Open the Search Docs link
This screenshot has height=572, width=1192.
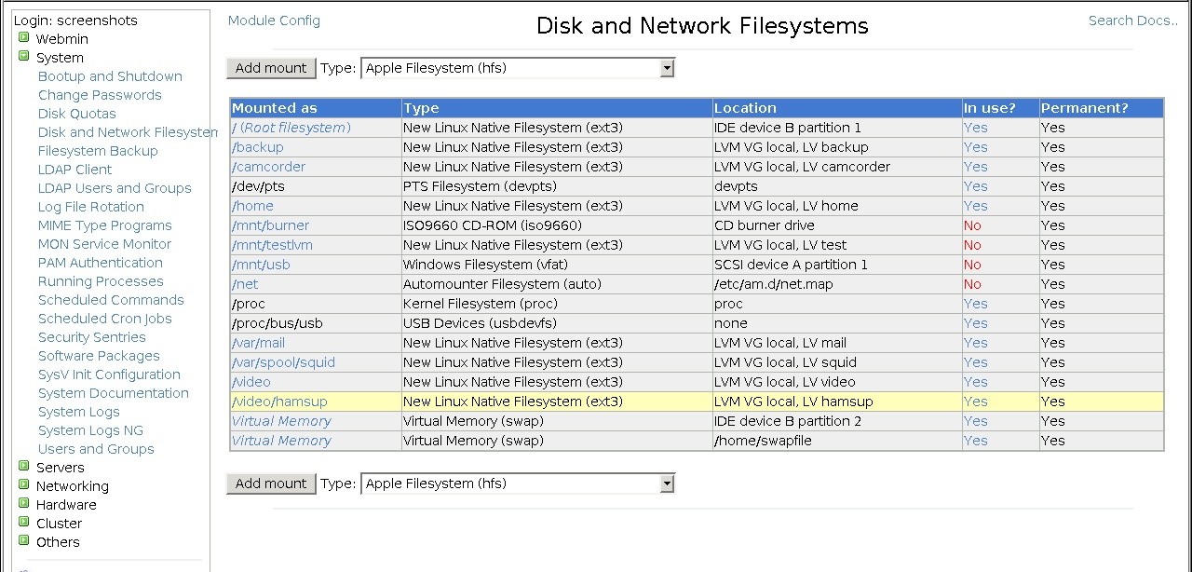[1132, 20]
